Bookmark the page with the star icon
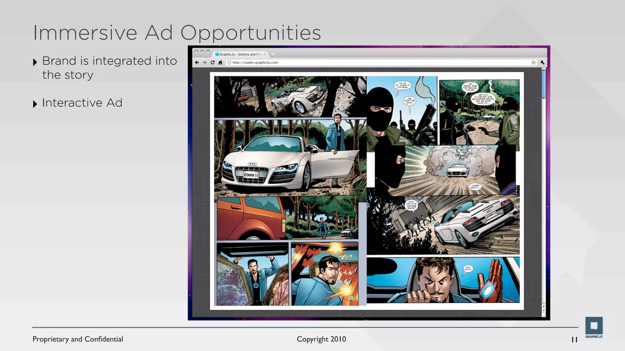This screenshot has width=625, height=351. [x=533, y=62]
